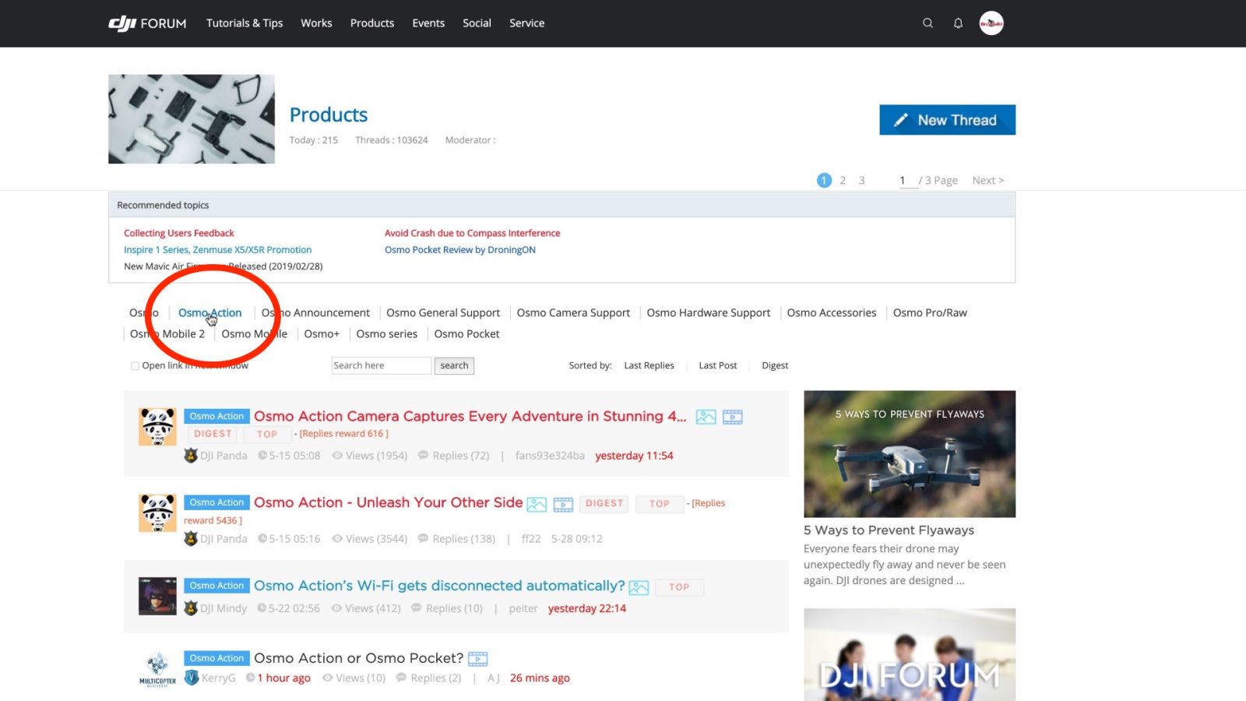Open the Products menu in navbar

point(371,23)
